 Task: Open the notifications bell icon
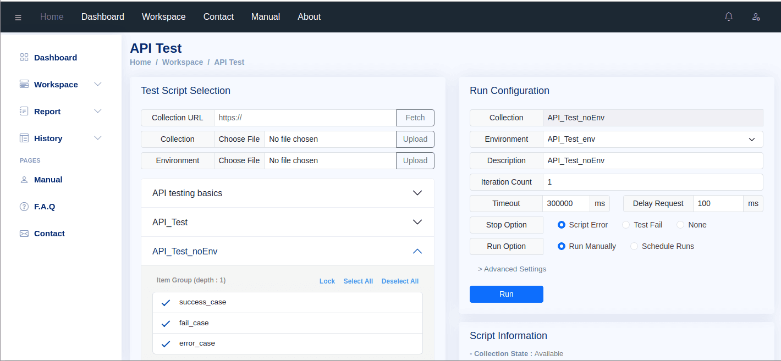(729, 17)
